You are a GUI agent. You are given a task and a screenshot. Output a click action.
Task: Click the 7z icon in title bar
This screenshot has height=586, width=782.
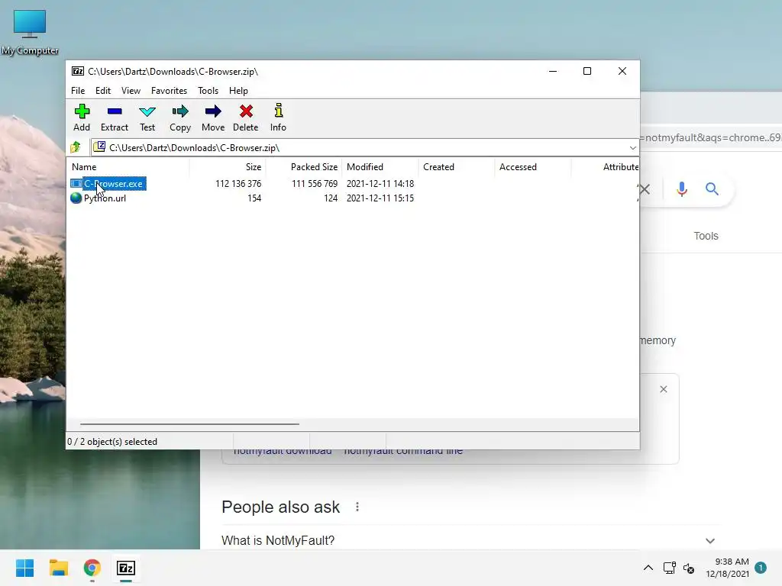tap(78, 71)
